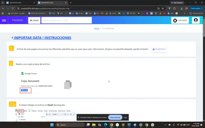Open the AI tuts bookmark
Viewport: 205px width, 128px height.
(80, 13)
